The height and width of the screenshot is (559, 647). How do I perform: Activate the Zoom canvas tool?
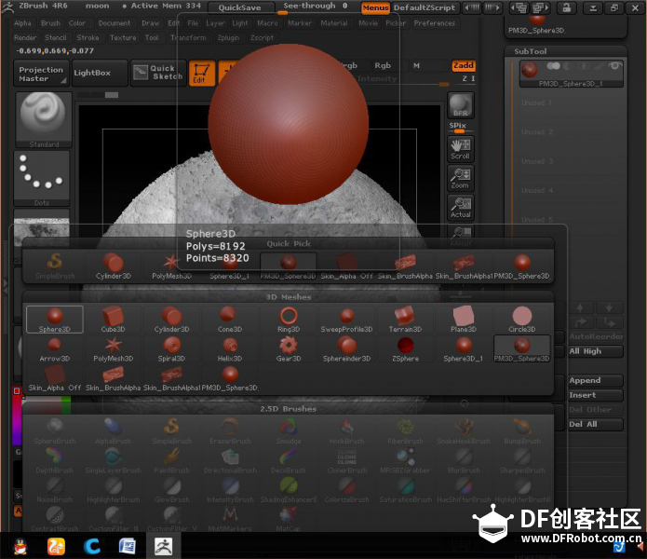coord(461,178)
